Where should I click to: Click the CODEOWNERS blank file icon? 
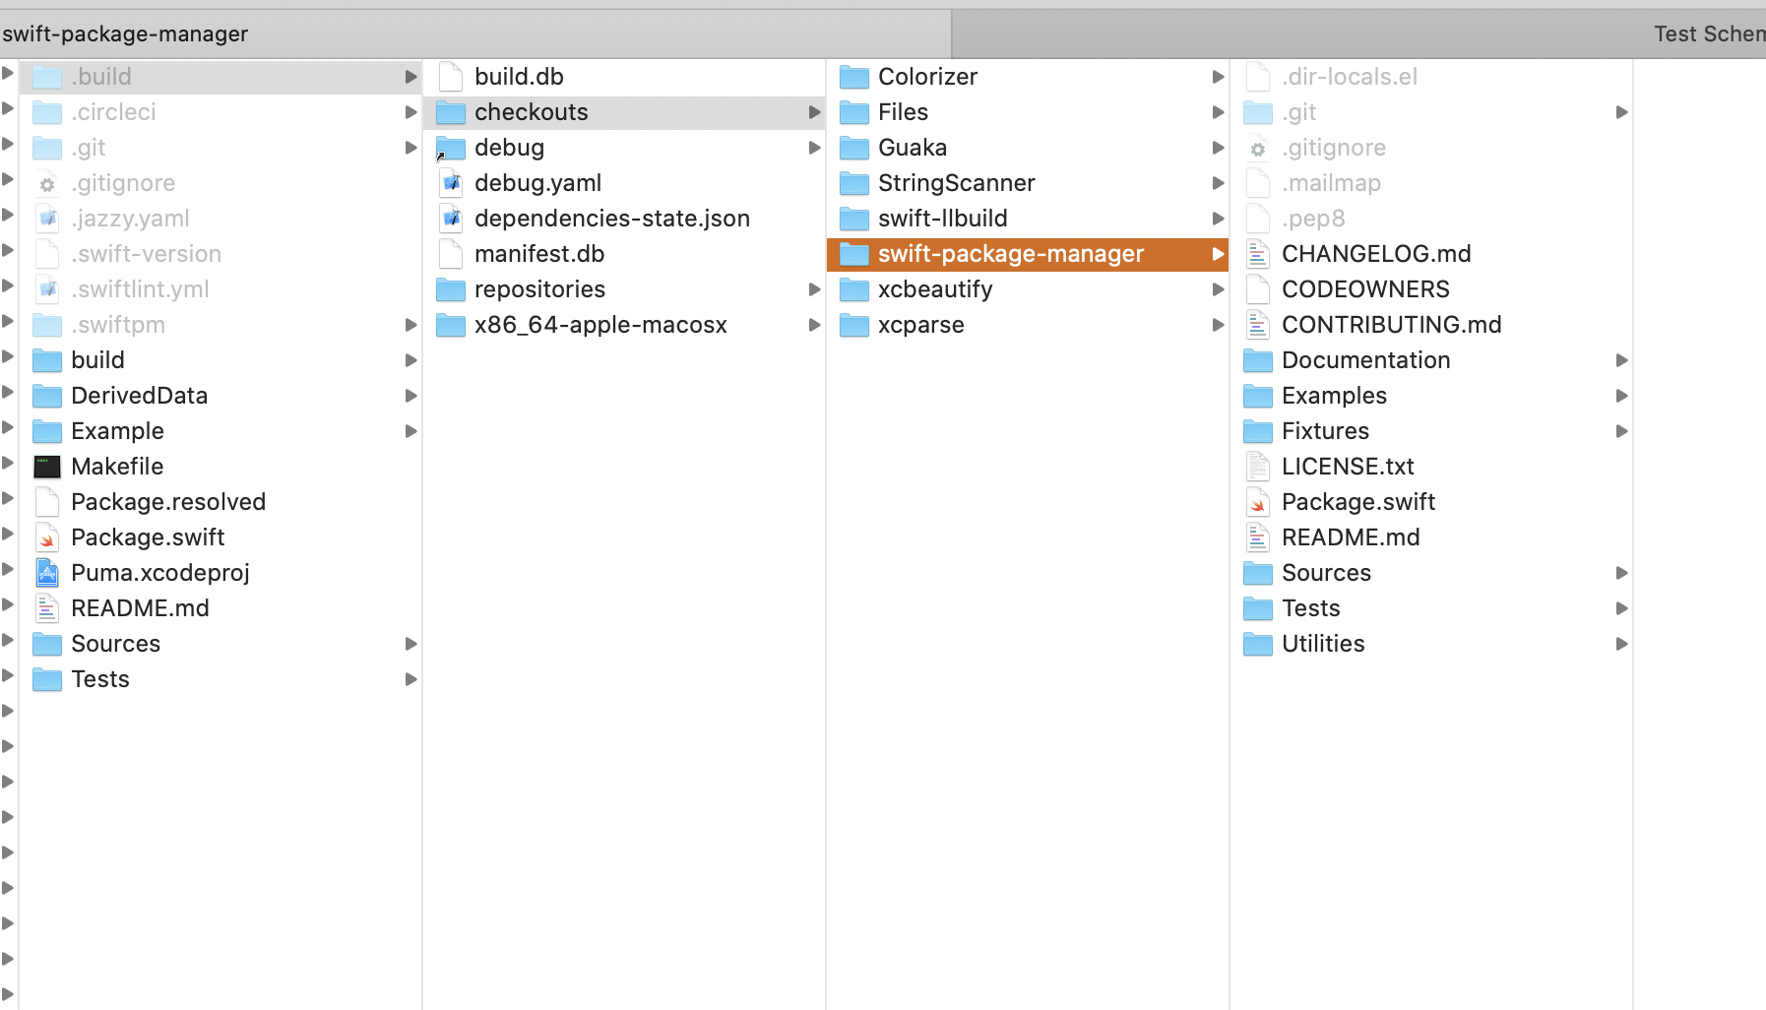[x=1258, y=289]
